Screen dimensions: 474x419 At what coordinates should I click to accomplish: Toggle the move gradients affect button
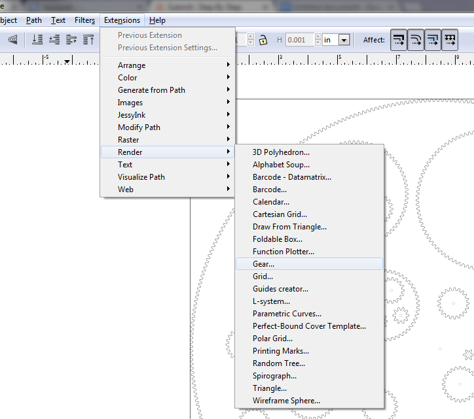coord(433,40)
